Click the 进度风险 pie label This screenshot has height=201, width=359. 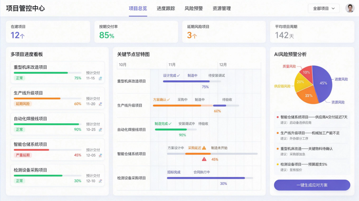341,79
